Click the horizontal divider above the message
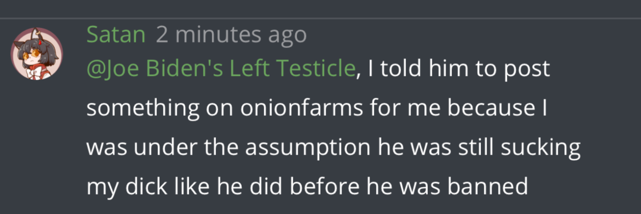Viewport: 641px width, 214px height. [320, 18]
